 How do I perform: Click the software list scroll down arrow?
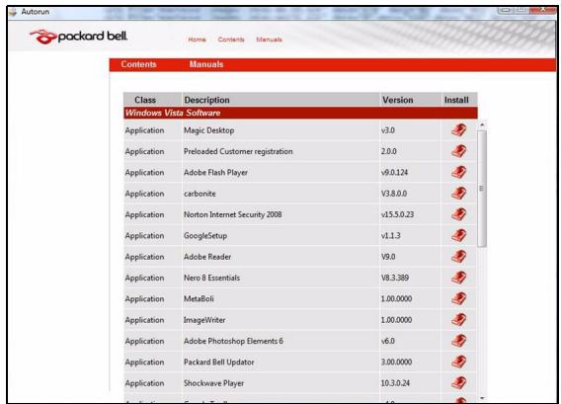(482, 398)
